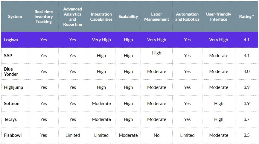Select the Logiwa system name

coord(11,40)
